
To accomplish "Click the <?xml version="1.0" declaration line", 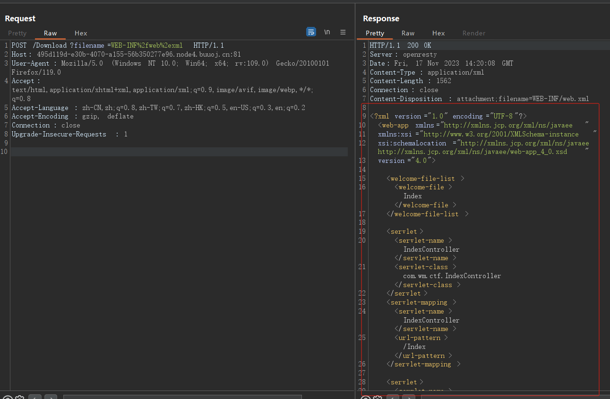I will pyautogui.click(x=448, y=116).
